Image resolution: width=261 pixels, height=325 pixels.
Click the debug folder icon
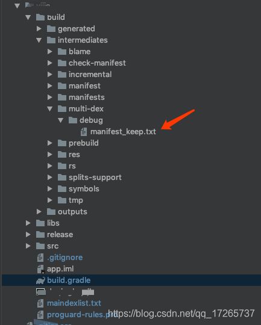tap(73, 120)
